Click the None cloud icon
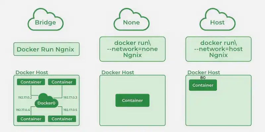 coord(132,19)
